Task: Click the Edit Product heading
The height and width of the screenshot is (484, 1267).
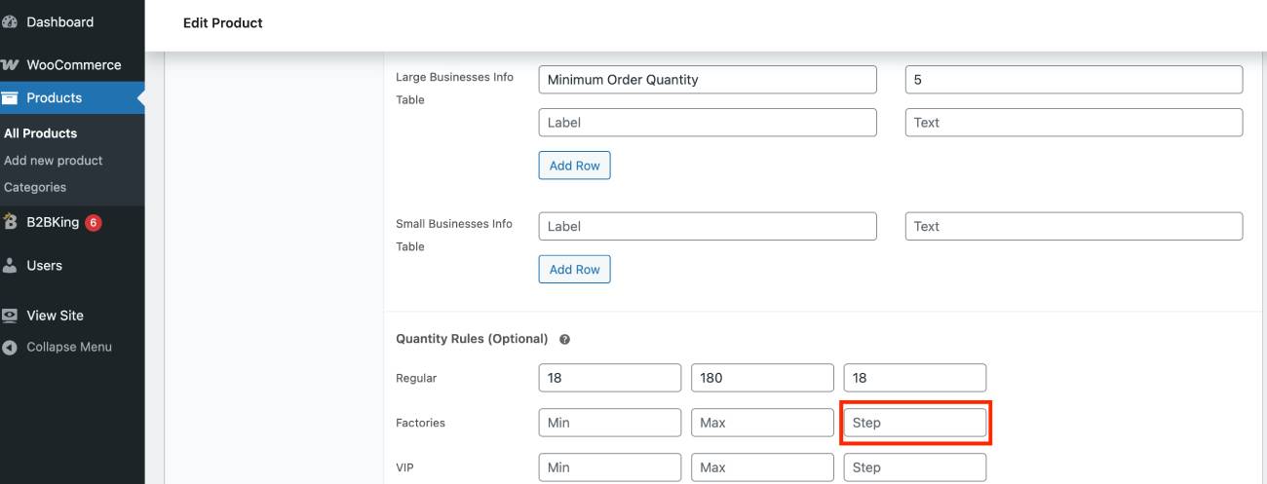Action: point(223,22)
